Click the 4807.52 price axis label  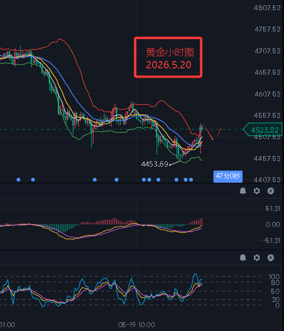point(268,8)
